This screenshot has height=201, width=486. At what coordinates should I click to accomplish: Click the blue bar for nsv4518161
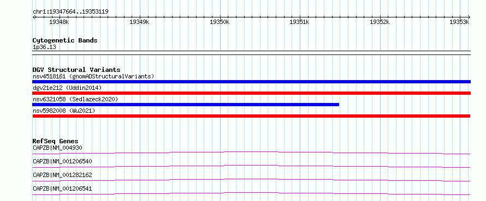coord(251,82)
